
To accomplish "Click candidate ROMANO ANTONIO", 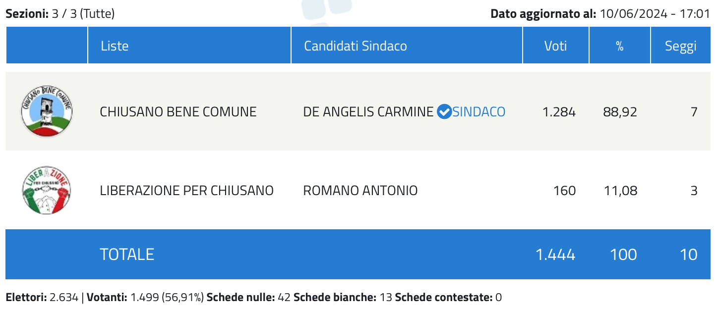I will [360, 191].
